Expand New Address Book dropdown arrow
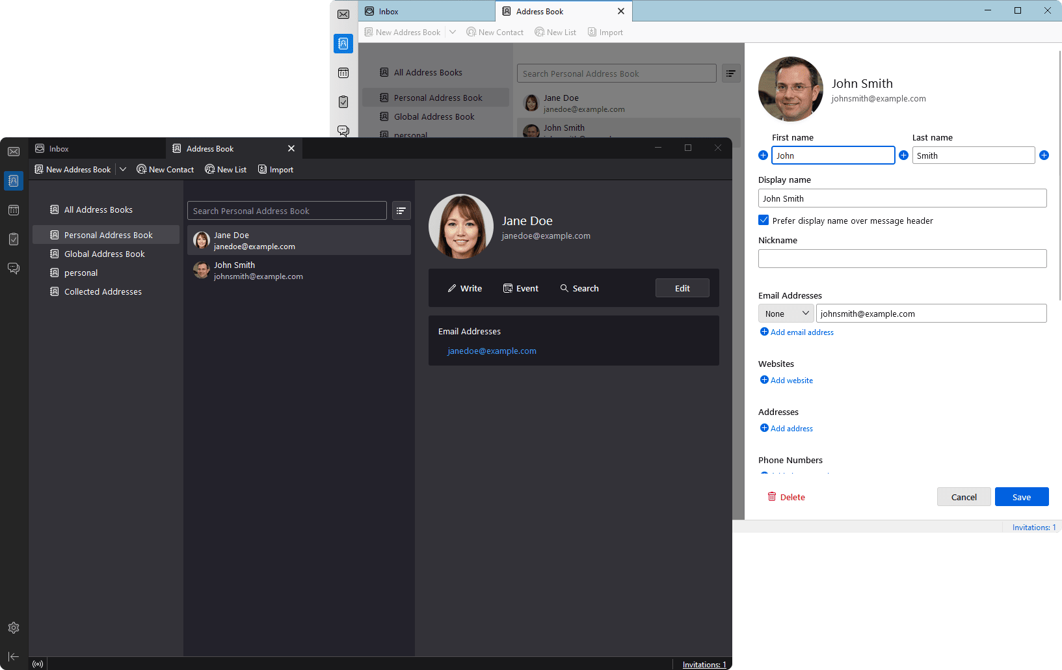The width and height of the screenshot is (1062, 670). (123, 169)
